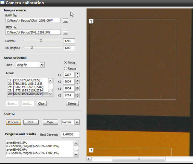Browse for the JPEG file
193x164 pixels.
pos(65,33)
